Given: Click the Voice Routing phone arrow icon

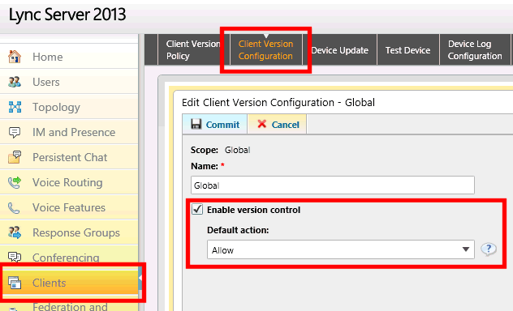Looking at the screenshot, I should pyautogui.click(x=15, y=182).
